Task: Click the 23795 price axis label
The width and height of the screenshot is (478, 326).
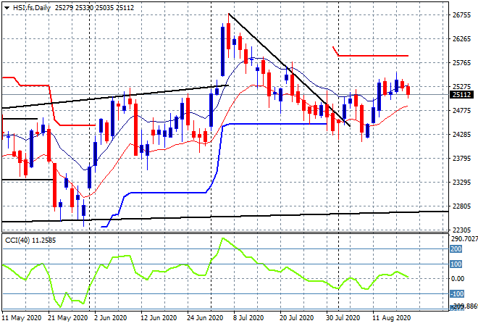Action: click(461, 158)
